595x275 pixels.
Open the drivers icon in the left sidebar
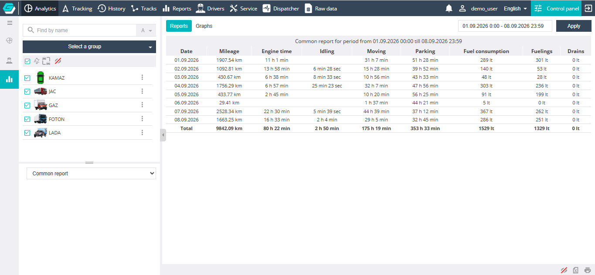[10, 60]
